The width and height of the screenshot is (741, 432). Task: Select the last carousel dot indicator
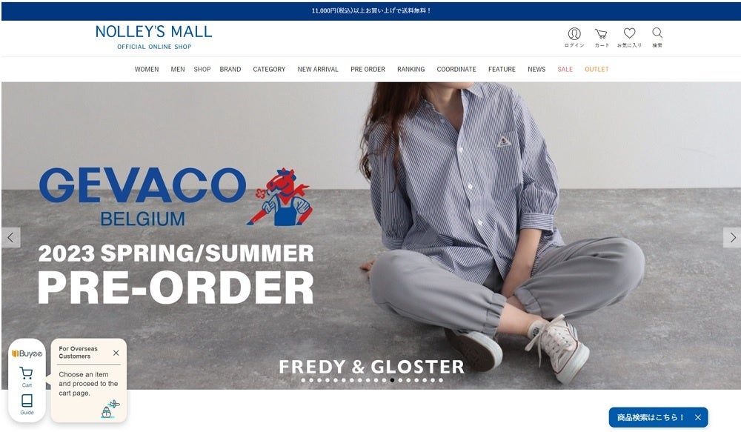pyautogui.click(x=440, y=380)
